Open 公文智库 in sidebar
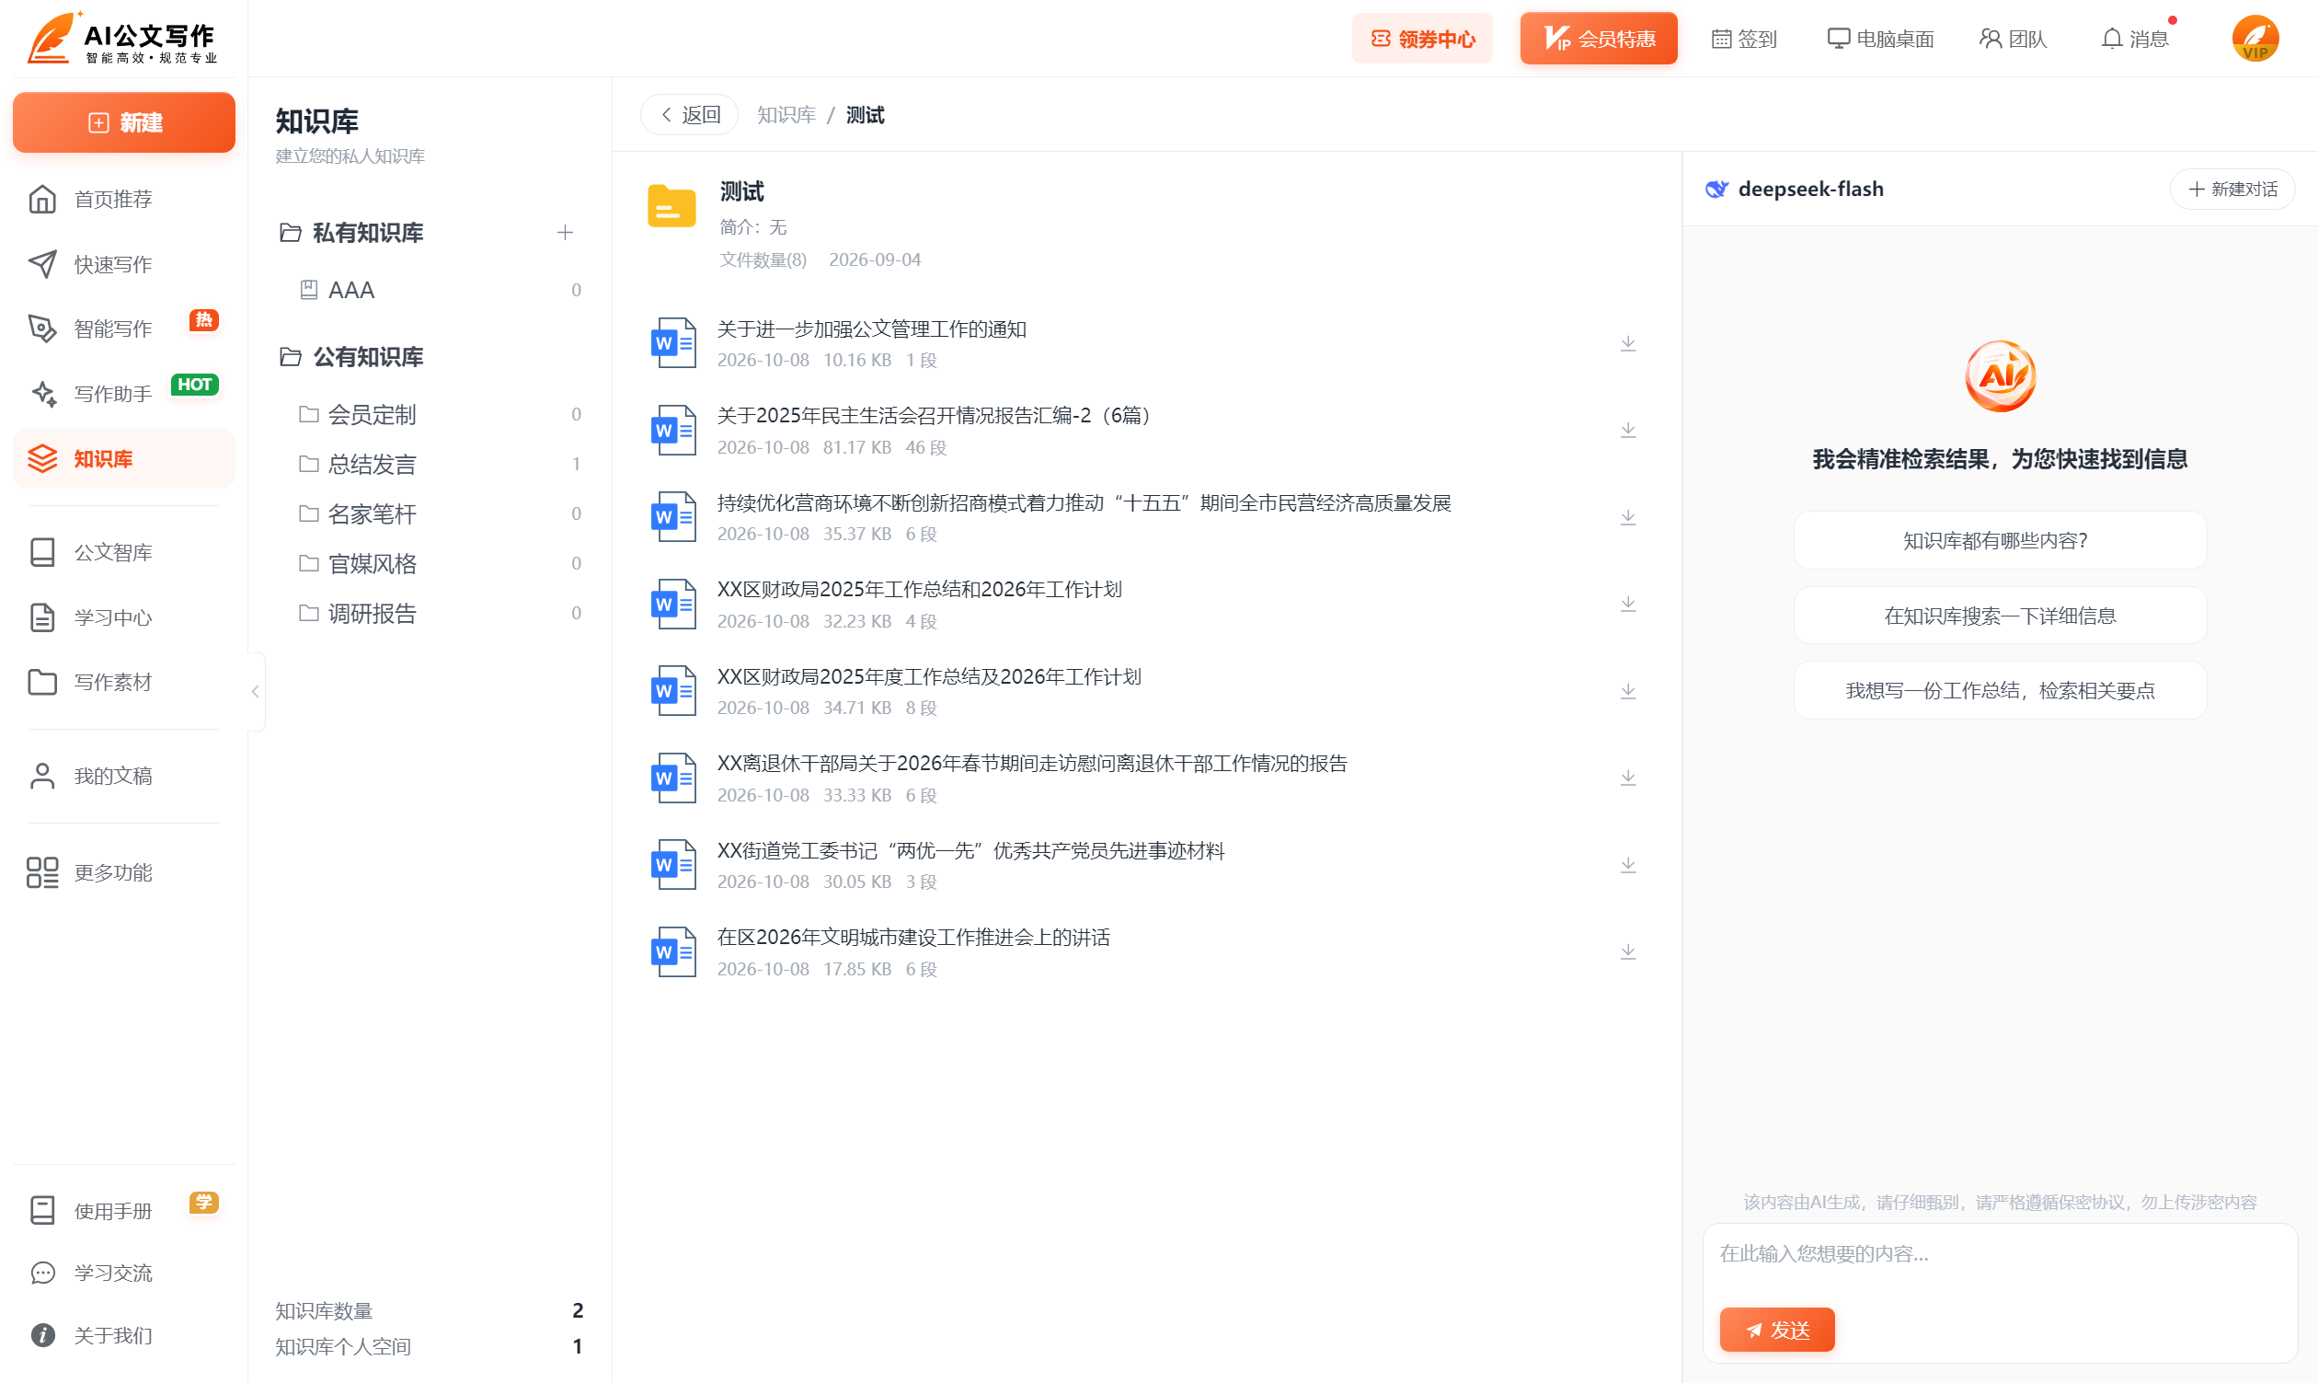The image size is (2318, 1383). [x=123, y=552]
